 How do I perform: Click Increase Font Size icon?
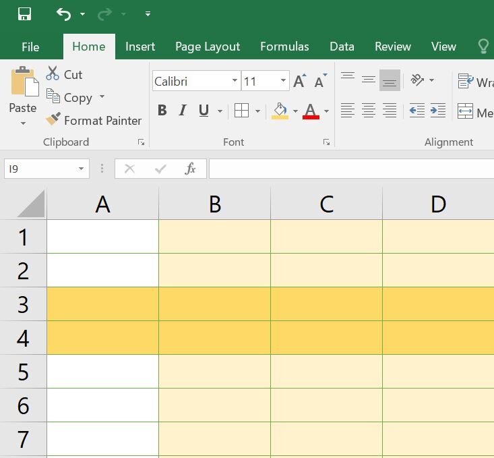[x=300, y=81]
